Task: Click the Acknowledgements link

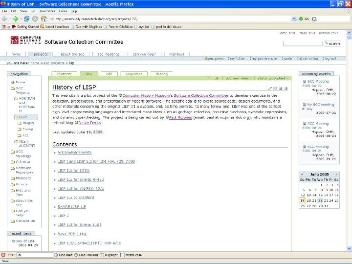Action: [x=74, y=153]
